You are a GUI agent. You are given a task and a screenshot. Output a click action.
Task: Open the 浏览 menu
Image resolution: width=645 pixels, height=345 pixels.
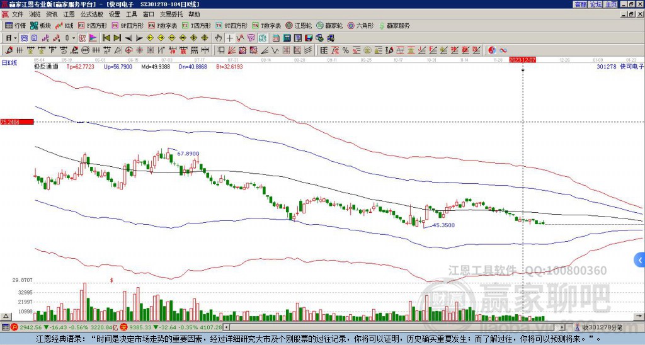[35, 14]
